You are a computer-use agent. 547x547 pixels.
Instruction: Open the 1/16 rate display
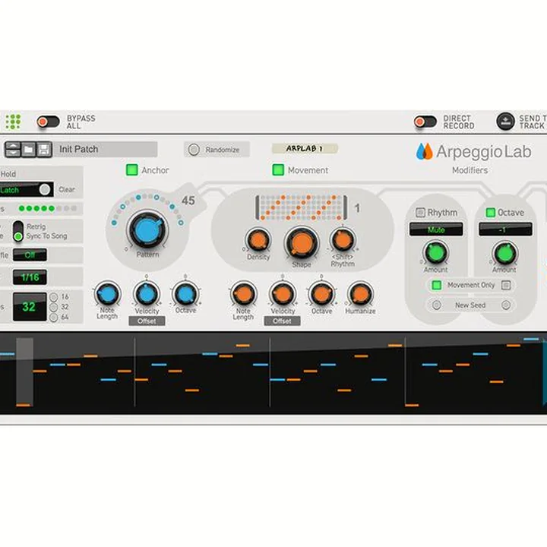pos(30,277)
